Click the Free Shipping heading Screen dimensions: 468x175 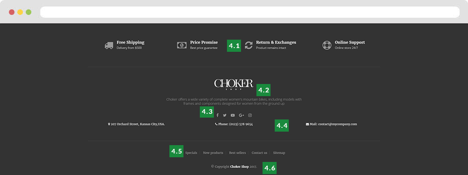click(x=131, y=42)
